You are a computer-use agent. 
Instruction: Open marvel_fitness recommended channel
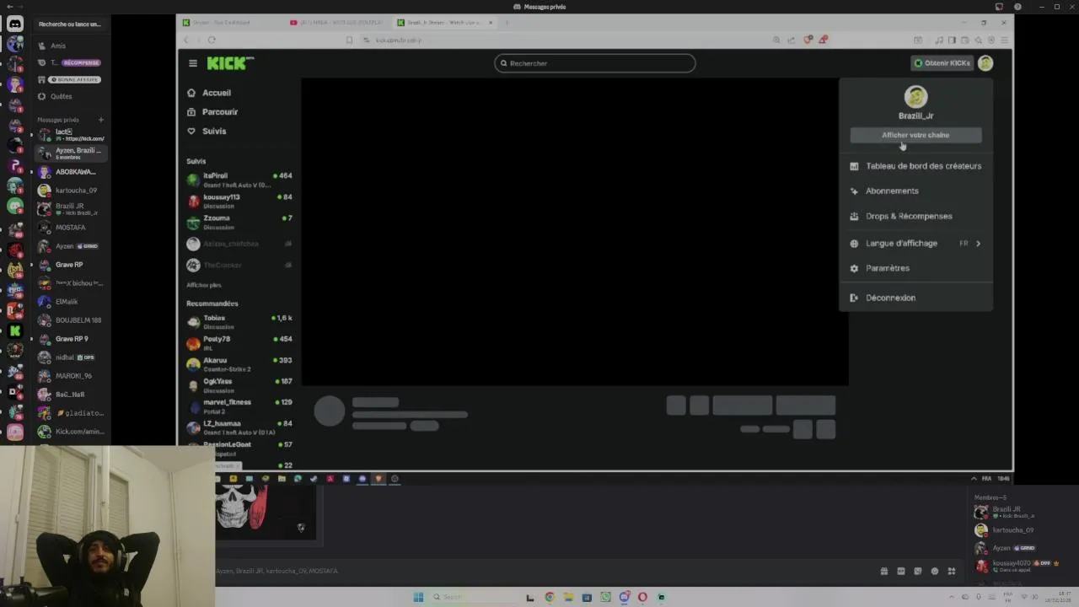point(239,406)
